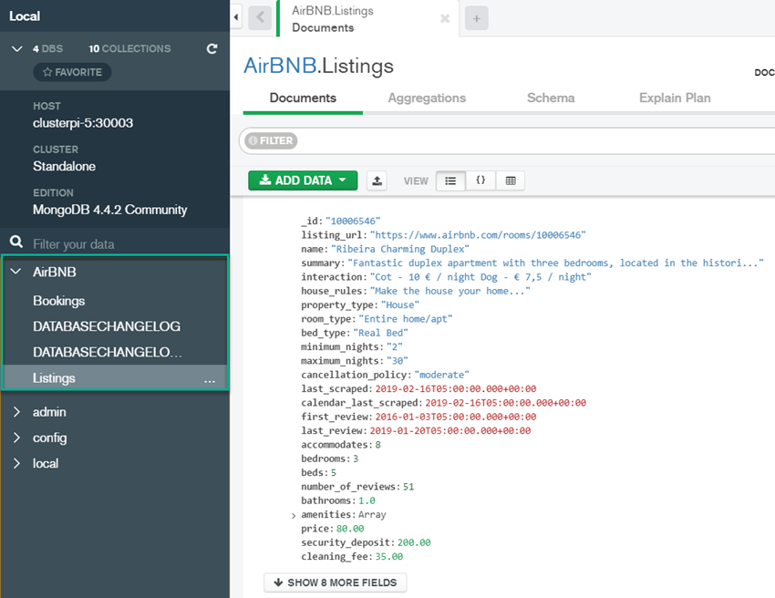
Task: Switch to list view
Action: pos(450,180)
